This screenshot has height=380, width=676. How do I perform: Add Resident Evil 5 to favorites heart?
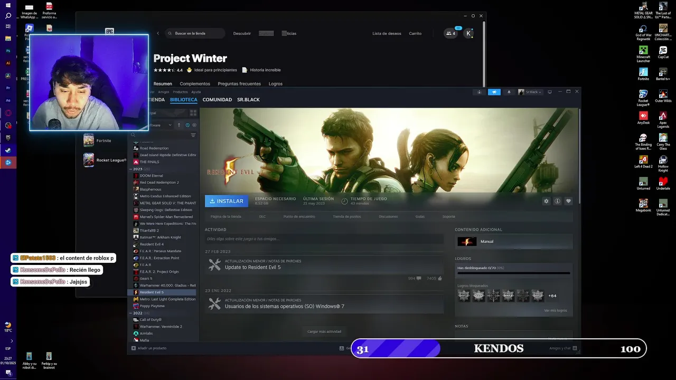pos(568,201)
